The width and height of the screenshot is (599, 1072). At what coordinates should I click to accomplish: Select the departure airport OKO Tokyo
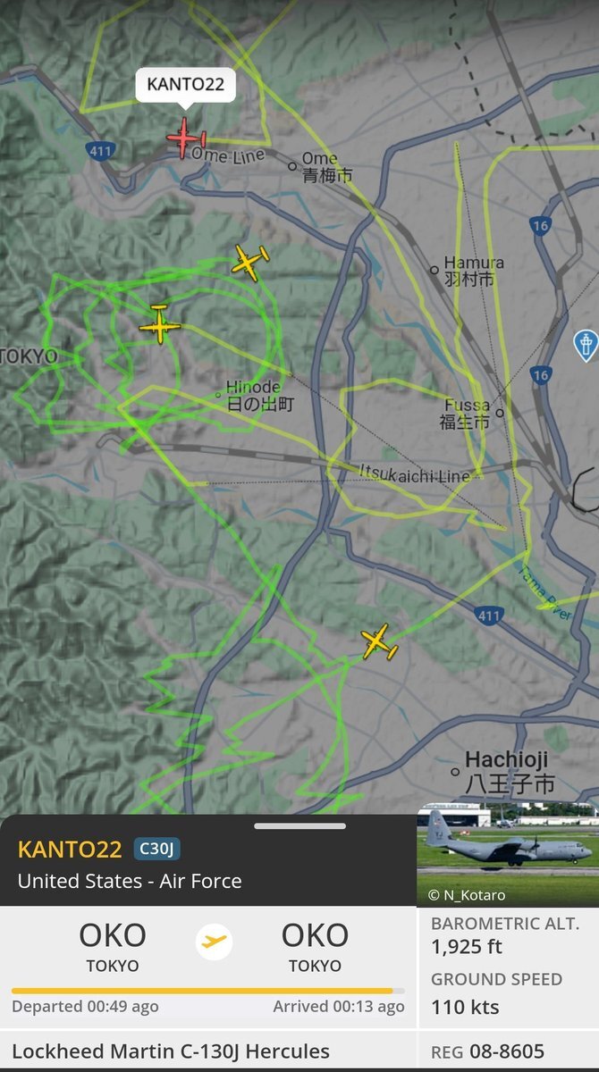point(113,946)
